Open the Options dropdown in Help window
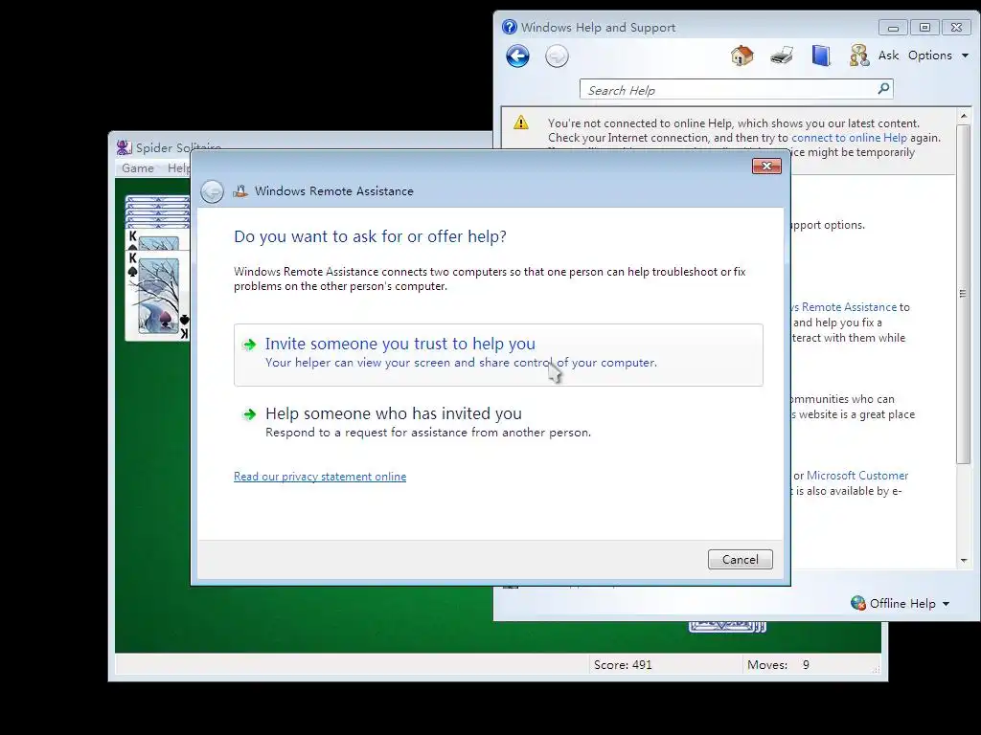The height and width of the screenshot is (735, 981). click(x=938, y=56)
